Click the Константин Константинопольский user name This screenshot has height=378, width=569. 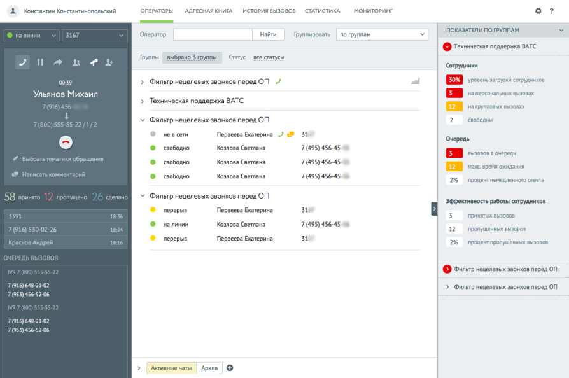pos(70,11)
